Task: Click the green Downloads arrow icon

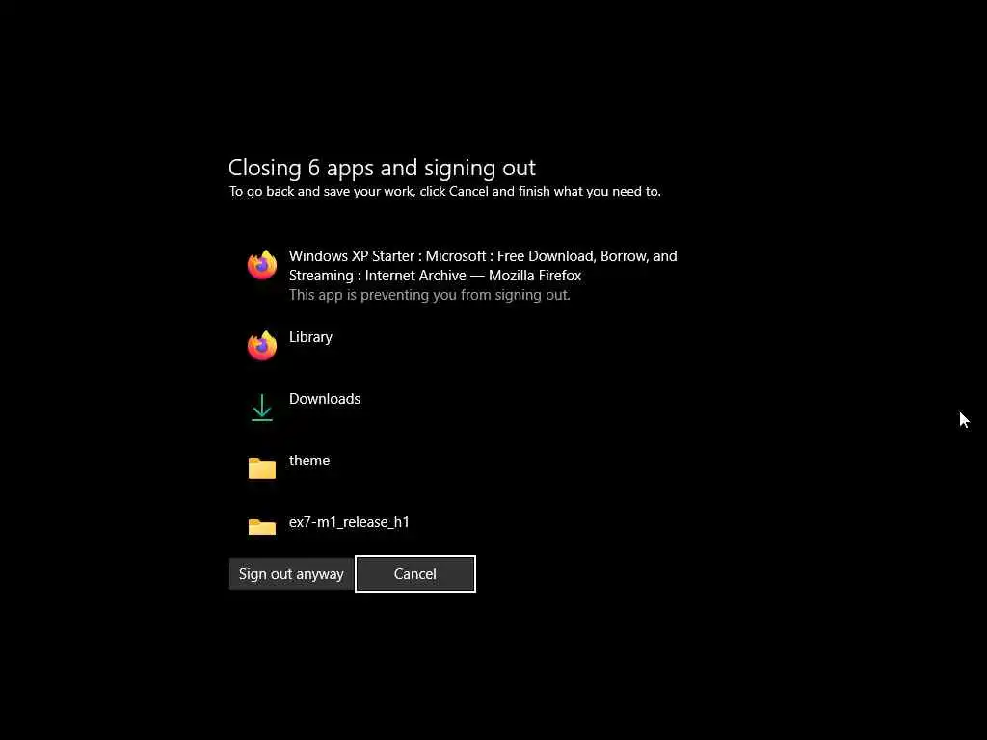Action: [x=262, y=408]
